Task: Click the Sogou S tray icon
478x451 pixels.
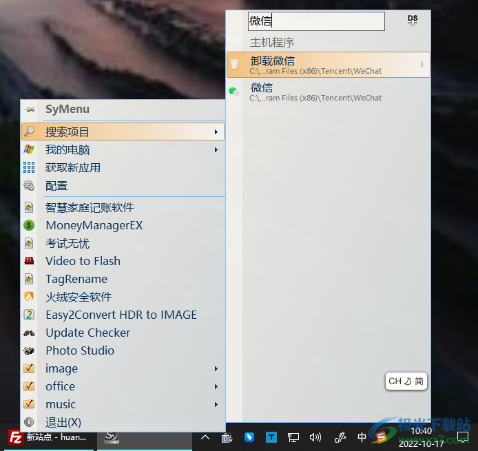Action: coord(380,438)
